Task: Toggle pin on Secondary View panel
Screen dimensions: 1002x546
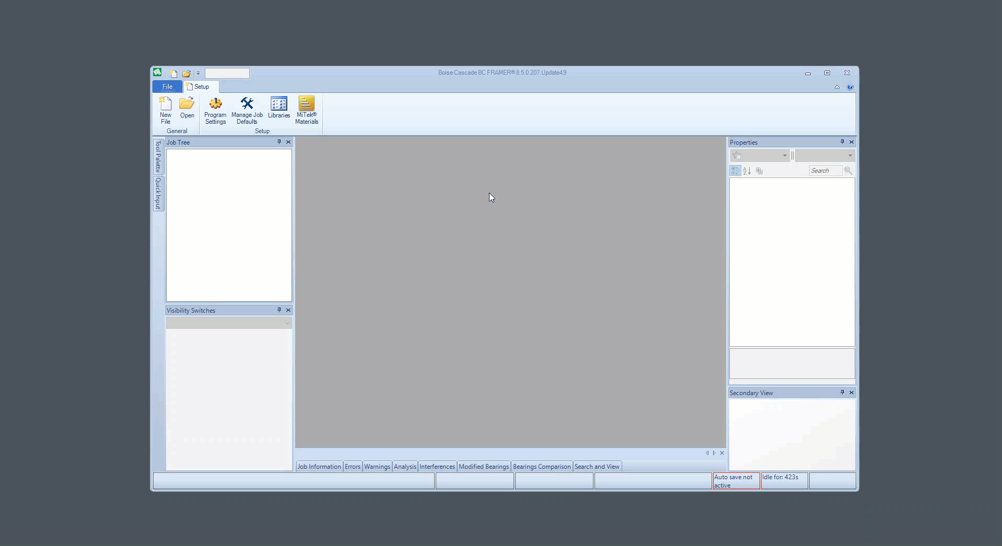Action: (x=842, y=393)
